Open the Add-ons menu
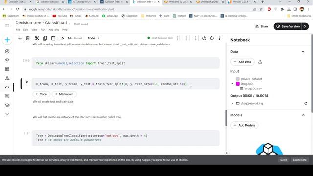 click(54, 30)
